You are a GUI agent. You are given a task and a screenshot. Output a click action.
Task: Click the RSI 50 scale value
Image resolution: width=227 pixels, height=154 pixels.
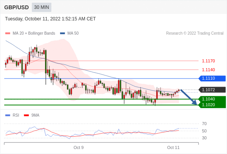pos(204,131)
